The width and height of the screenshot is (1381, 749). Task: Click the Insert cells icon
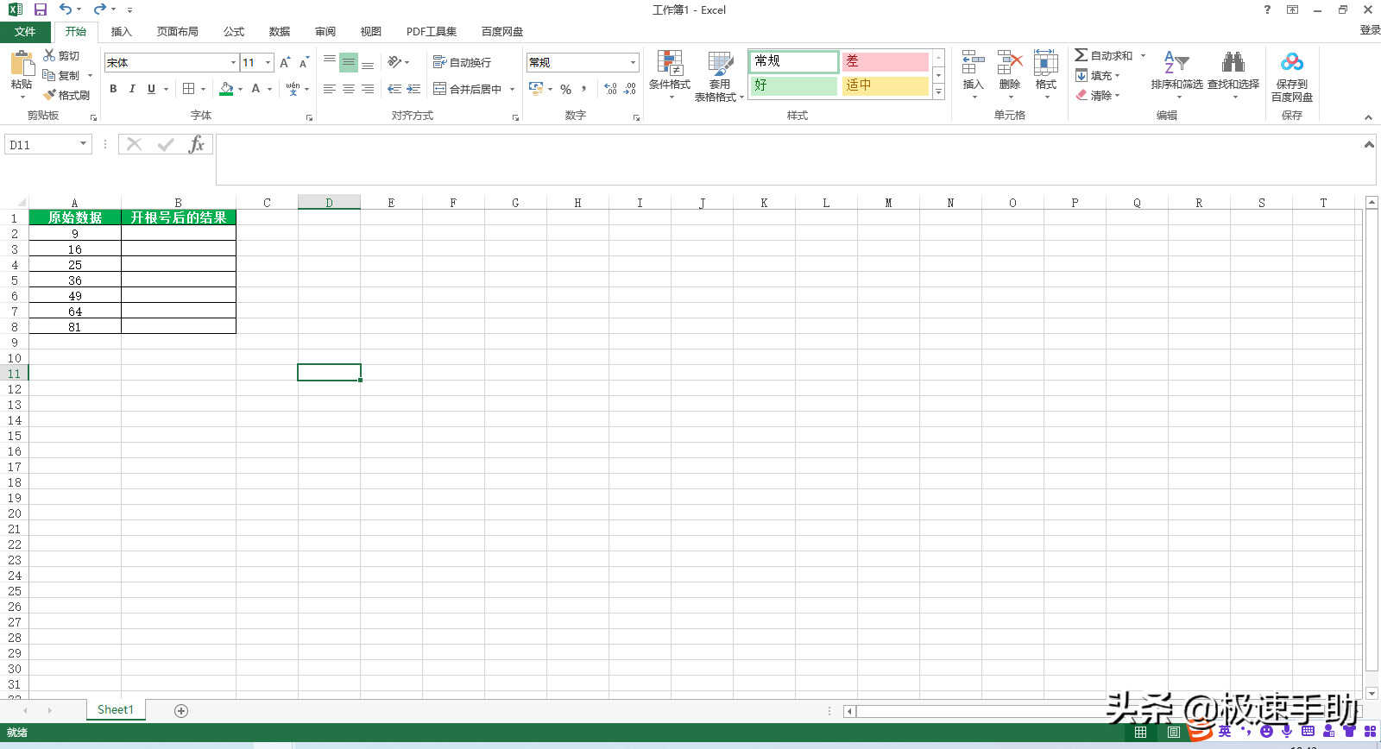tap(973, 63)
